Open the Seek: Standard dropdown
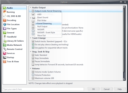 [x=33, y=55]
